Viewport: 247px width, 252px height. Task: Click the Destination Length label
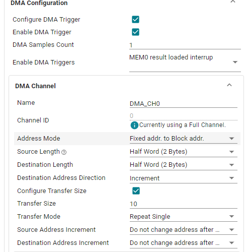(45, 165)
